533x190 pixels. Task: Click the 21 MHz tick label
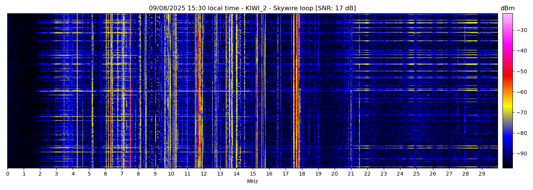click(x=351, y=174)
